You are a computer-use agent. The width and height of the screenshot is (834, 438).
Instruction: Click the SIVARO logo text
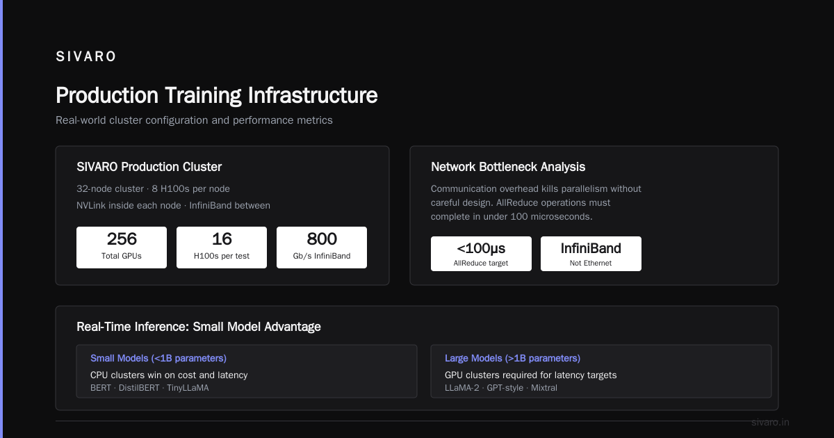coord(86,57)
